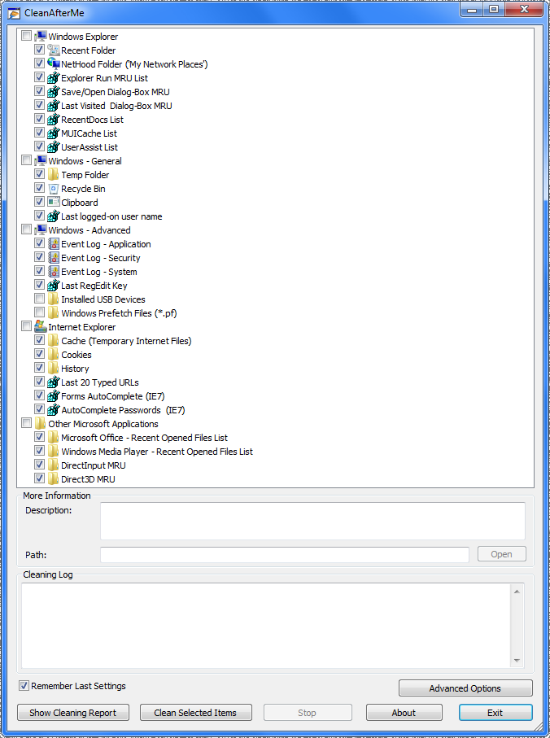Click the Windows Explorer group computer icon
The height and width of the screenshot is (738, 550).
[41, 37]
